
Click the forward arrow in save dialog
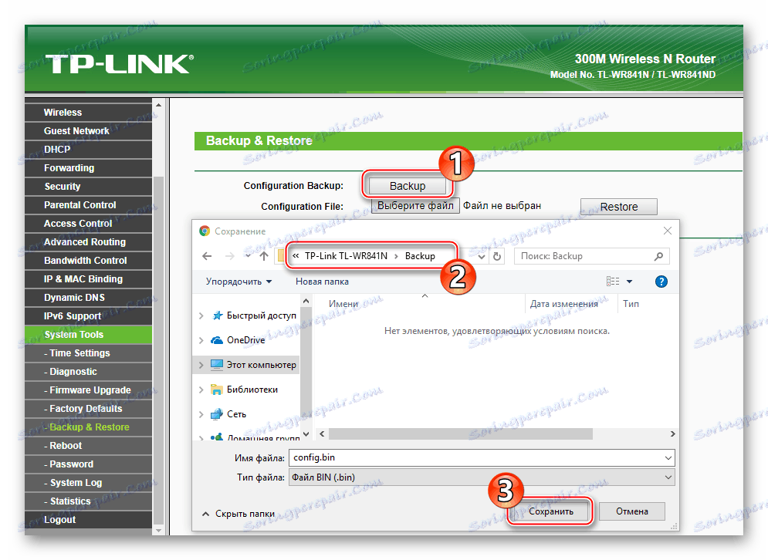tap(229, 256)
